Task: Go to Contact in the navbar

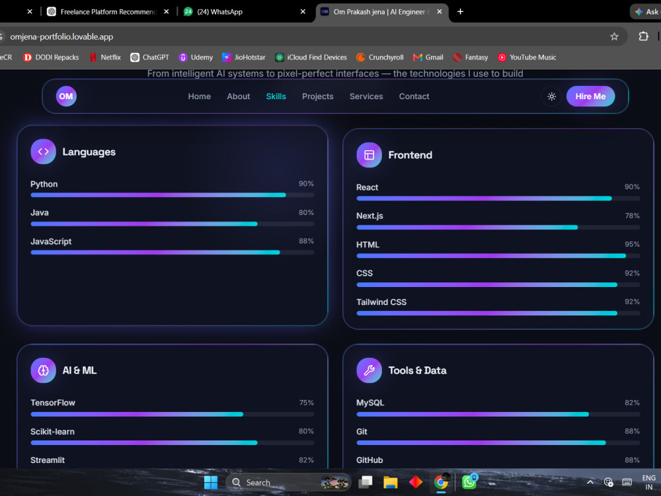Action: click(414, 97)
